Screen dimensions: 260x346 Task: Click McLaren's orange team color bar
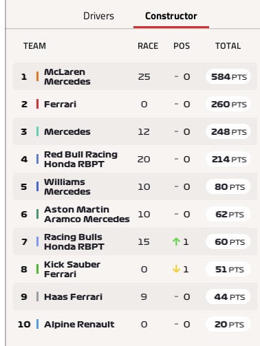pyautogui.click(x=37, y=76)
